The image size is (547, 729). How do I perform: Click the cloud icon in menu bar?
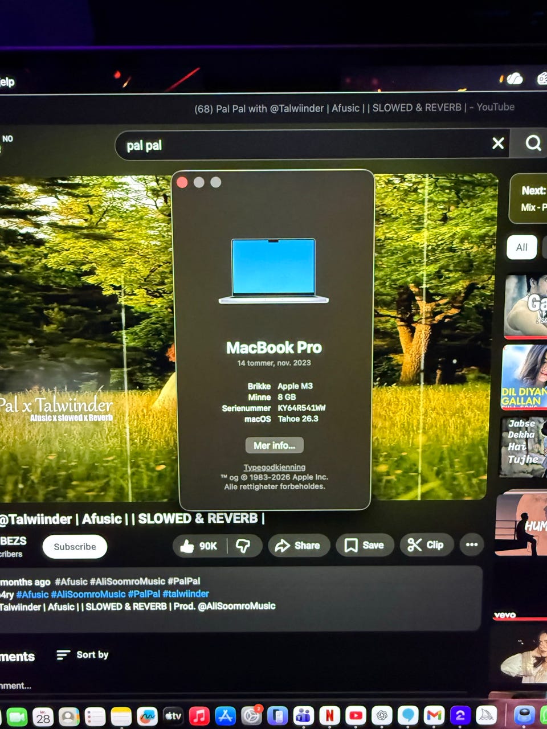[x=515, y=79]
